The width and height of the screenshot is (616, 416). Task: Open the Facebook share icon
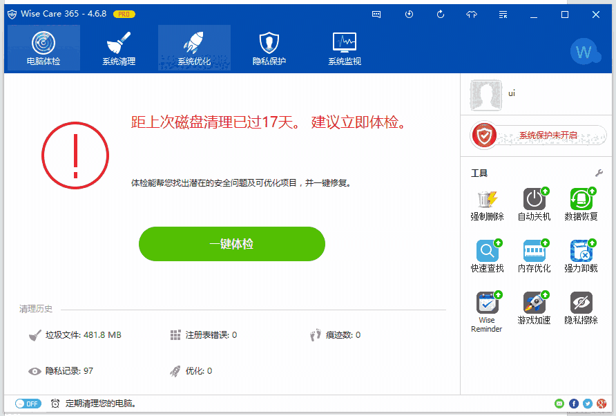pos(574,404)
